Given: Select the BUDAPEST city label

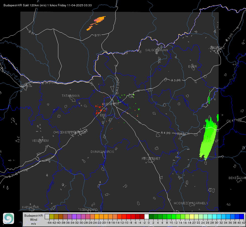Looking at the screenshot, I should tap(111, 104).
